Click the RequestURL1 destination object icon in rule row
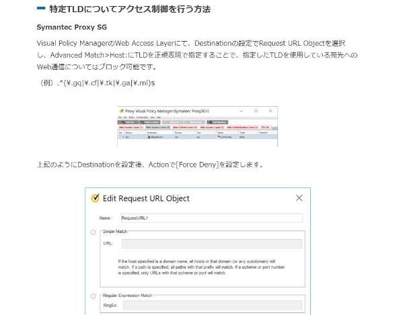This screenshot has height=315, width=397. click(x=149, y=137)
